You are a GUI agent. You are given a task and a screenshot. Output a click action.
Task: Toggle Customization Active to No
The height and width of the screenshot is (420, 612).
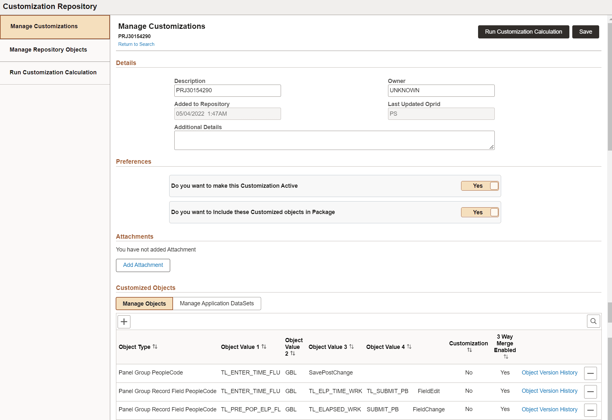pos(480,186)
